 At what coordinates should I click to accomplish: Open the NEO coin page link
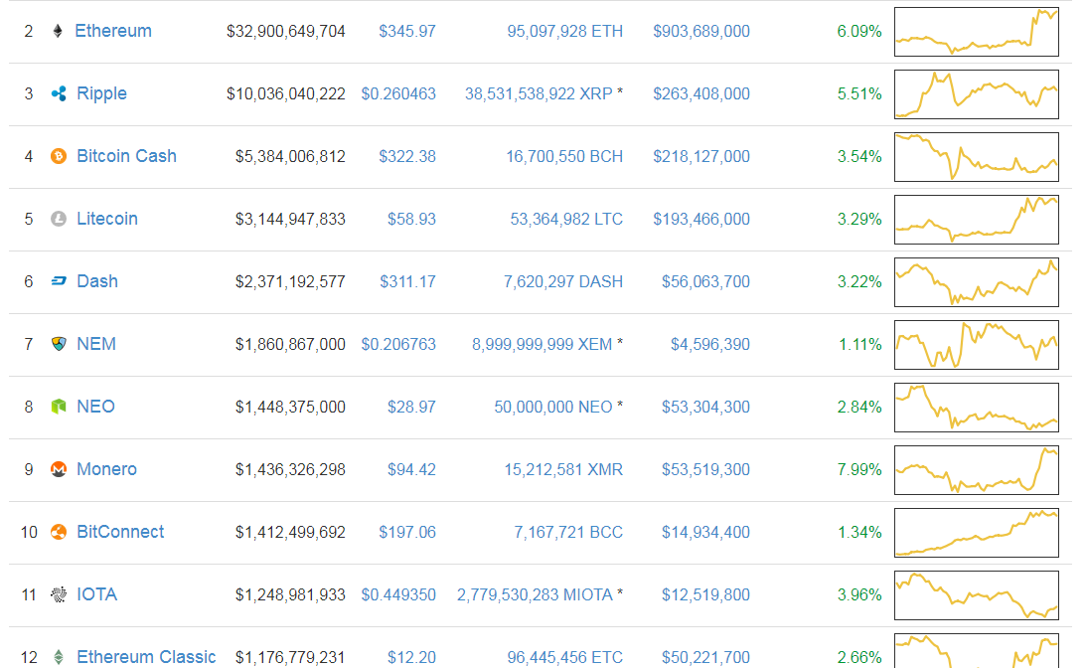(95, 407)
